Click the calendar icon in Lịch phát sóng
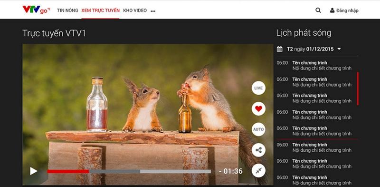Image resolution: width=380 pixels, height=187 pixels. pos(280,49)
